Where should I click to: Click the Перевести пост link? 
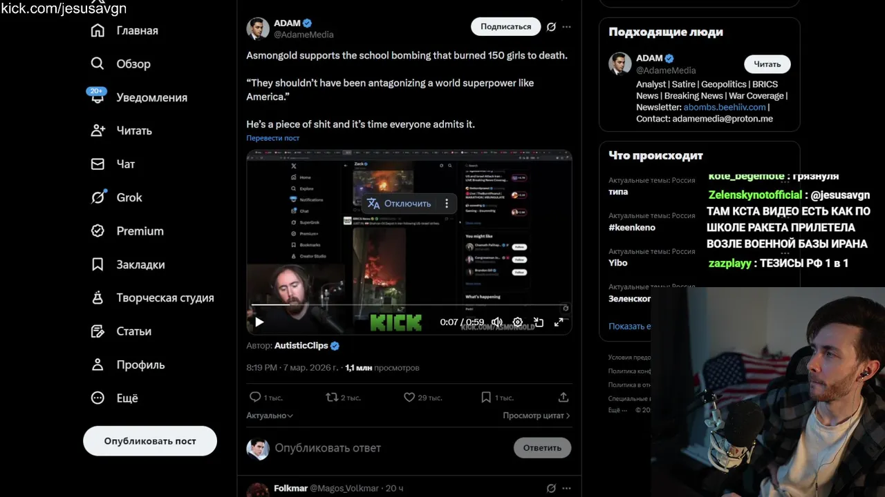point(273,138)
